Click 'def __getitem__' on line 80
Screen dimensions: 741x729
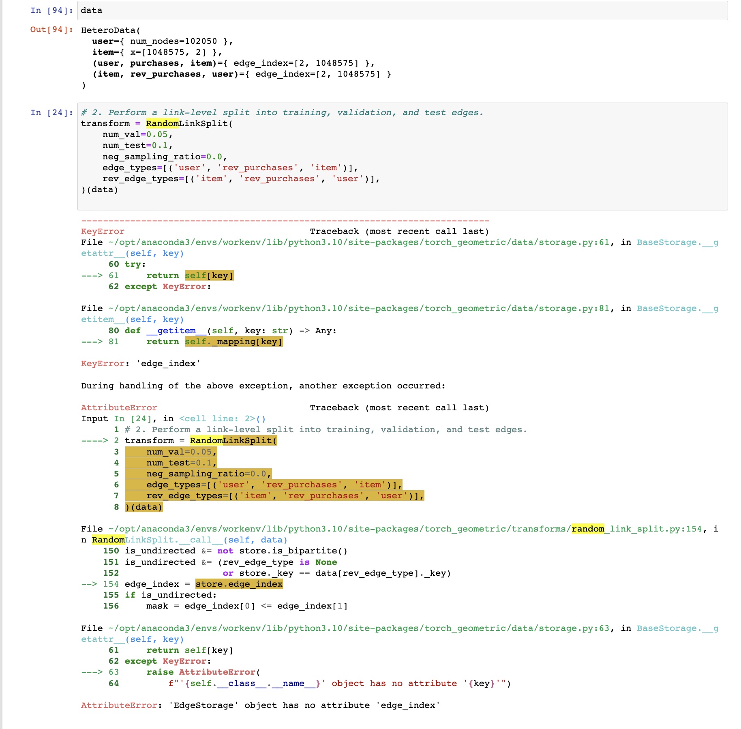165,330
